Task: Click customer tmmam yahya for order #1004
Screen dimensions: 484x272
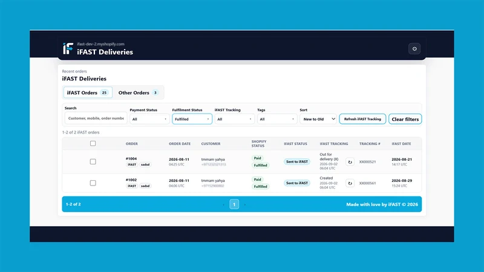Action: (x=213, y=160)
